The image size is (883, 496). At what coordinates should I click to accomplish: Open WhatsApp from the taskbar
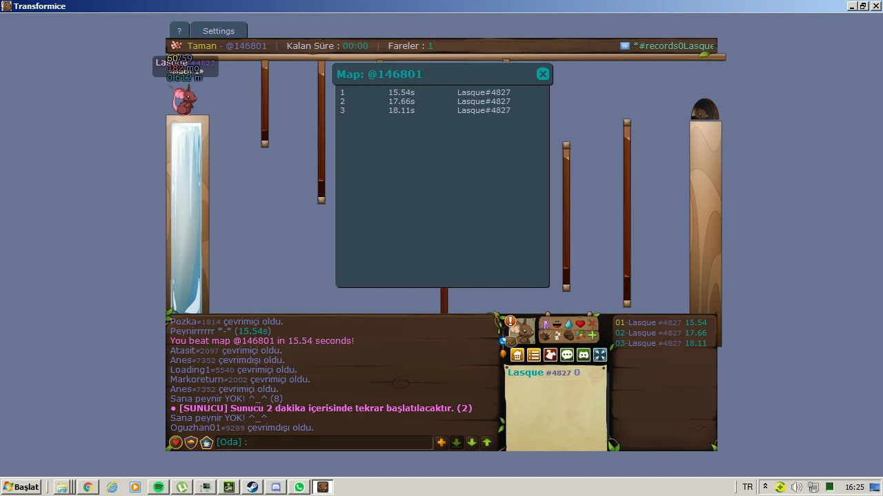tap(299, 487)
